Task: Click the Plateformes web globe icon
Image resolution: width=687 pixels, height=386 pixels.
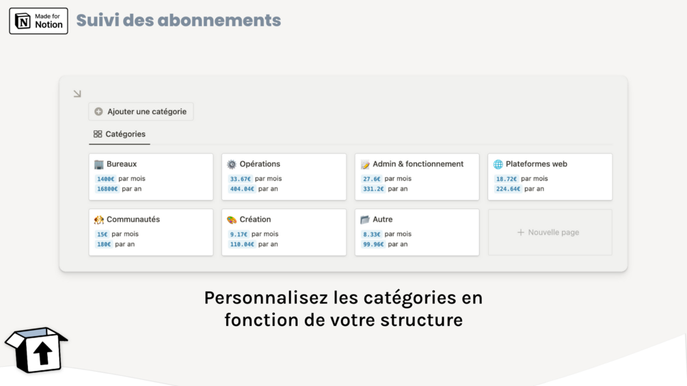Action: 498,165
